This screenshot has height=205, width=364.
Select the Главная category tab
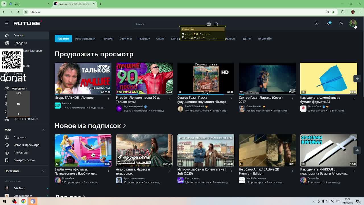[63, 38]
